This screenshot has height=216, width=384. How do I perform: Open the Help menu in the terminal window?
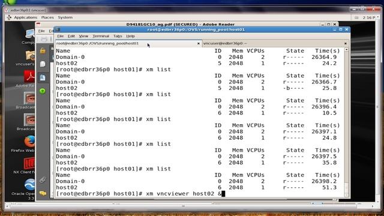[x=130, y=36]
